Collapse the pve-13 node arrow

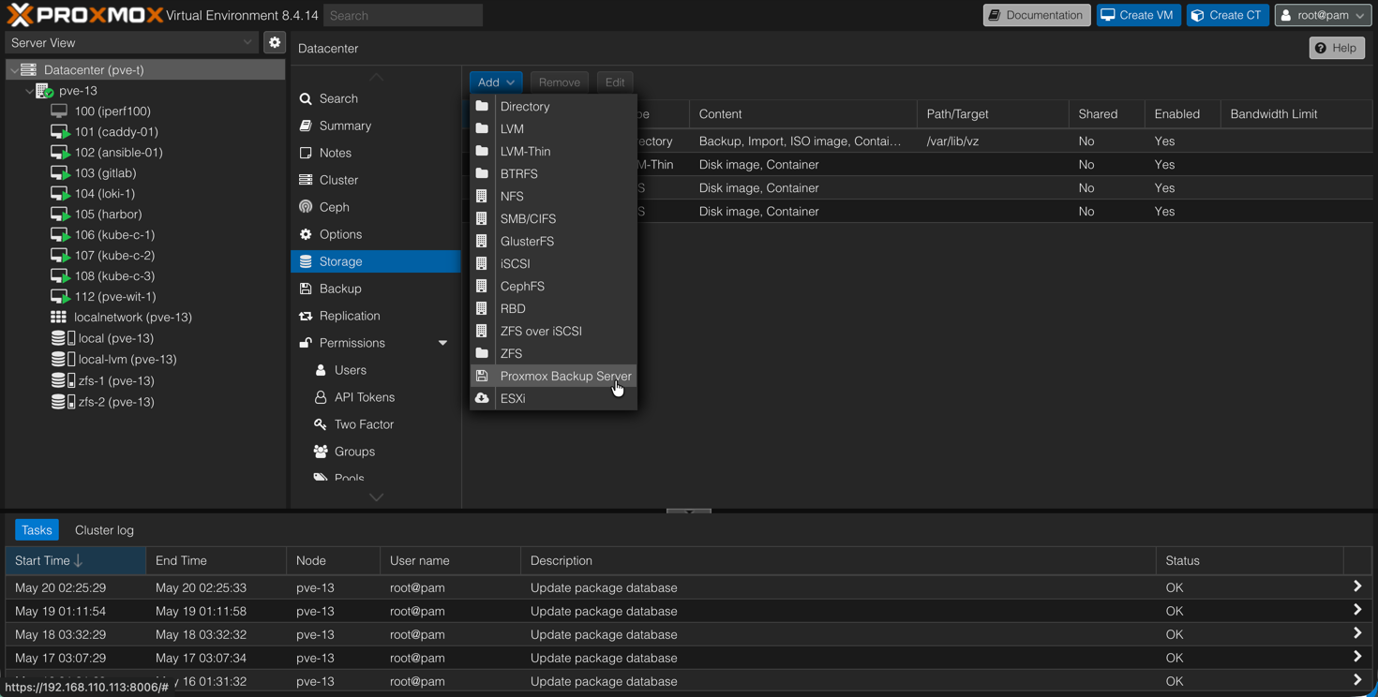[29, 91]
